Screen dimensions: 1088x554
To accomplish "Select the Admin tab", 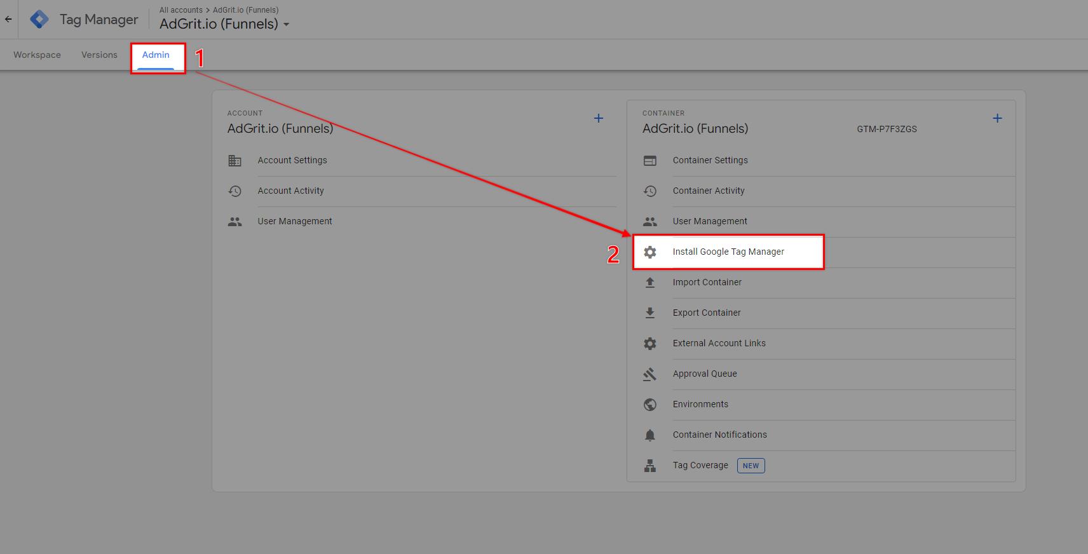I will pyautogui.click(x=156, y=55).
